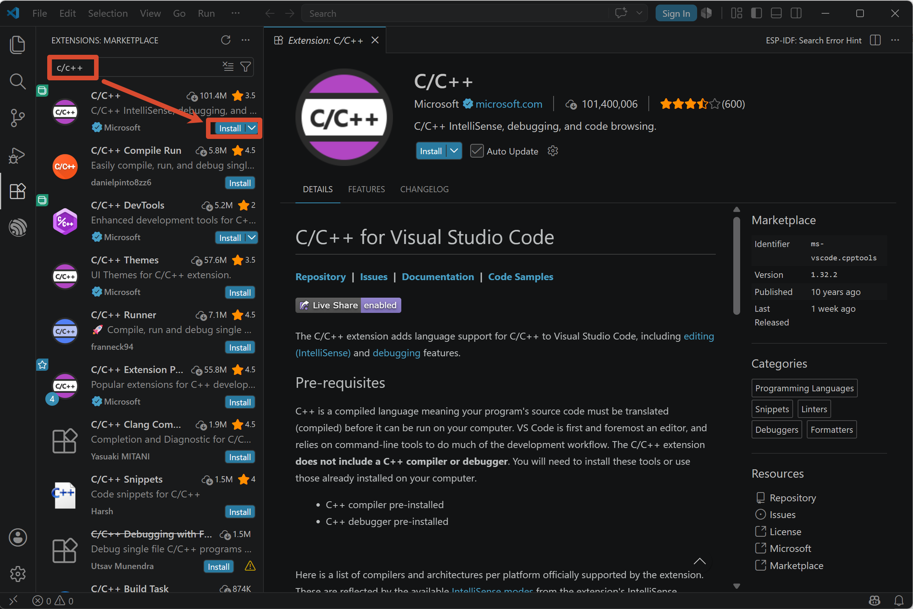Open the ESP-IDF view in activity bar
Viewport: 913px width, 609px height.
click(x=18, y=227)
